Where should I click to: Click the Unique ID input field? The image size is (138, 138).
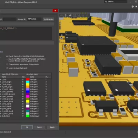pos(34,19)
